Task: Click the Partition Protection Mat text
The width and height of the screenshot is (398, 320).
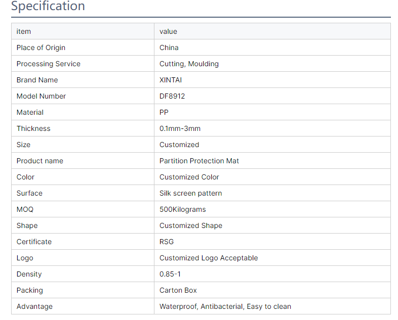Action: pyautogui.click(x=199, y=161)
